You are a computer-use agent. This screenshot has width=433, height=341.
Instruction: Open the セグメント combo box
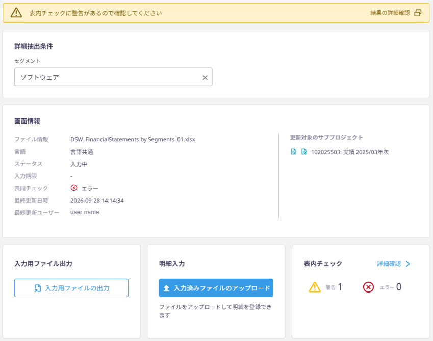113,77
